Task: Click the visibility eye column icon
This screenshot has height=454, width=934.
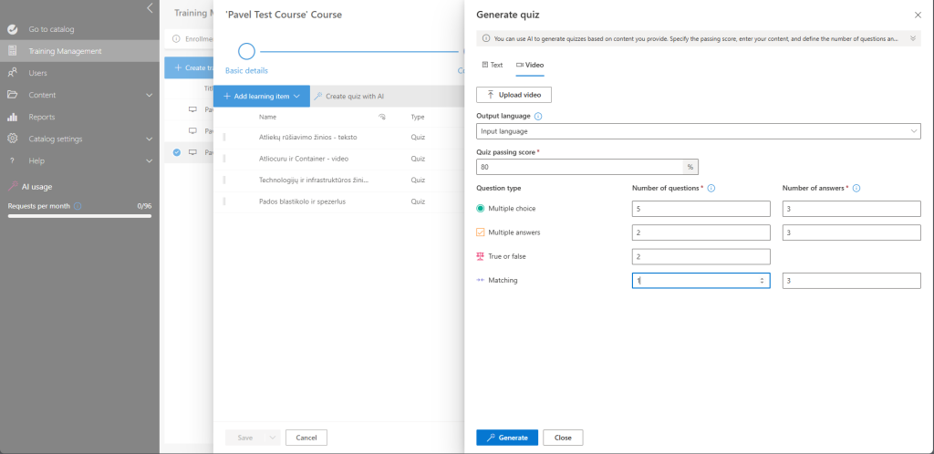Action: click(x=382, y=118)
